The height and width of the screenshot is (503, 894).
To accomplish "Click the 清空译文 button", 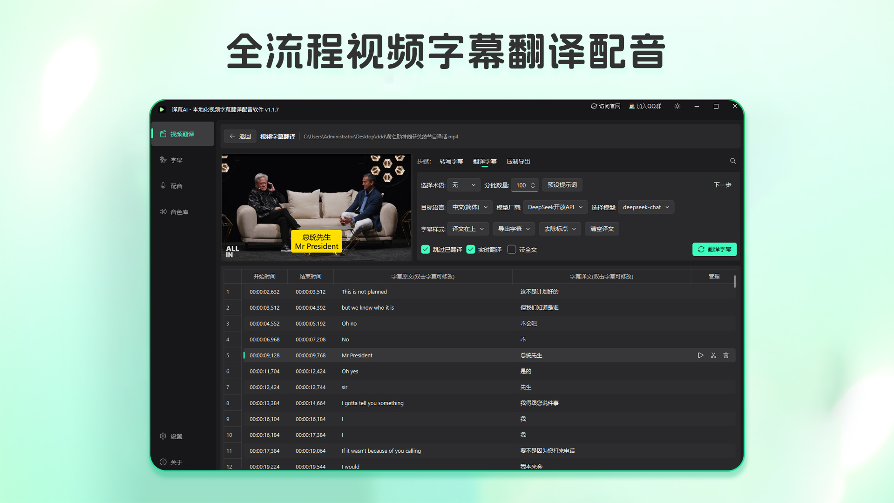I will coord(602,229).
